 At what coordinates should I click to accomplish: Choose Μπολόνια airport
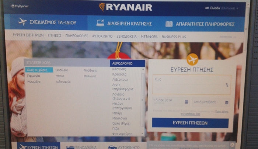pos(119,118)
